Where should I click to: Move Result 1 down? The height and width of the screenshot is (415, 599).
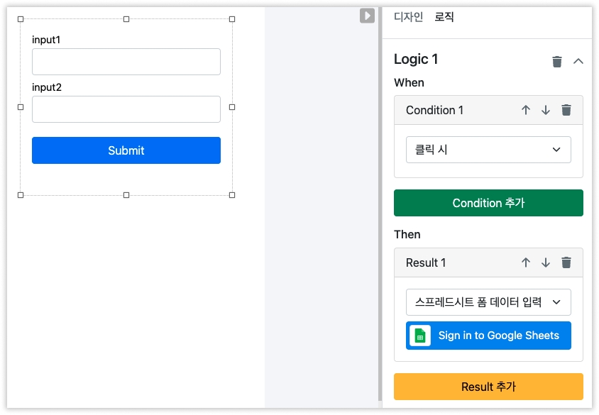[546, 262]
